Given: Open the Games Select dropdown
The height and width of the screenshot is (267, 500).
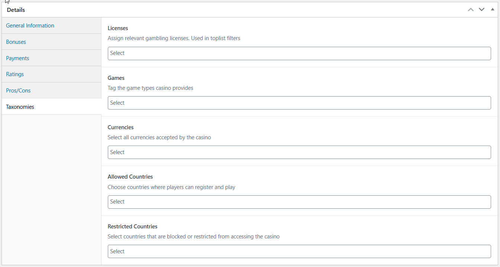Looking at the screenshot, I should [299, 102].
